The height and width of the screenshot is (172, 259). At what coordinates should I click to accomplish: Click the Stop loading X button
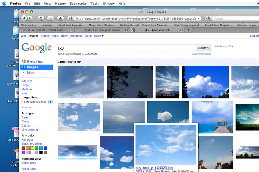pos(50,18)
